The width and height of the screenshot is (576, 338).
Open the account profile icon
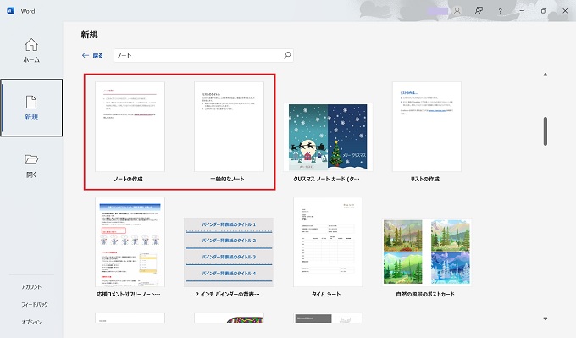[x=457, y=11]
